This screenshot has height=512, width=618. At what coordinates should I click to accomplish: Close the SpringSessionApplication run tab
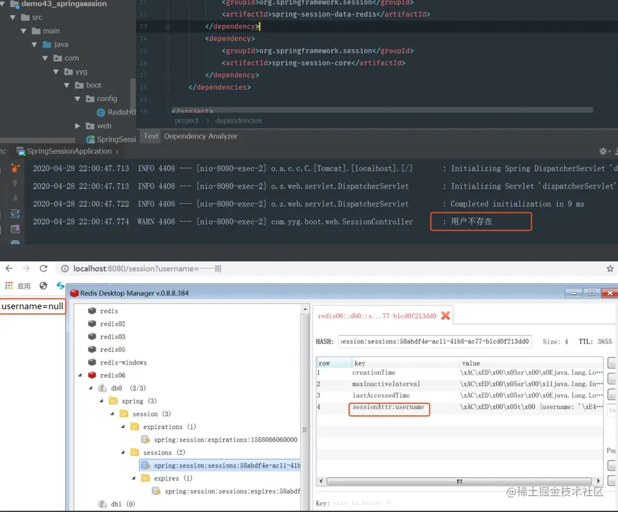(117, 152)
